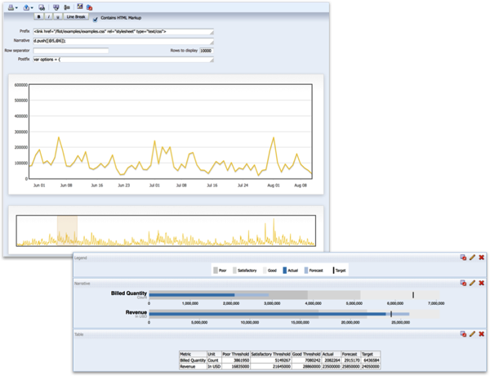Click the Billed Quantity bullet graph bar
Viewport: 490px width, 376px height.
294,295
